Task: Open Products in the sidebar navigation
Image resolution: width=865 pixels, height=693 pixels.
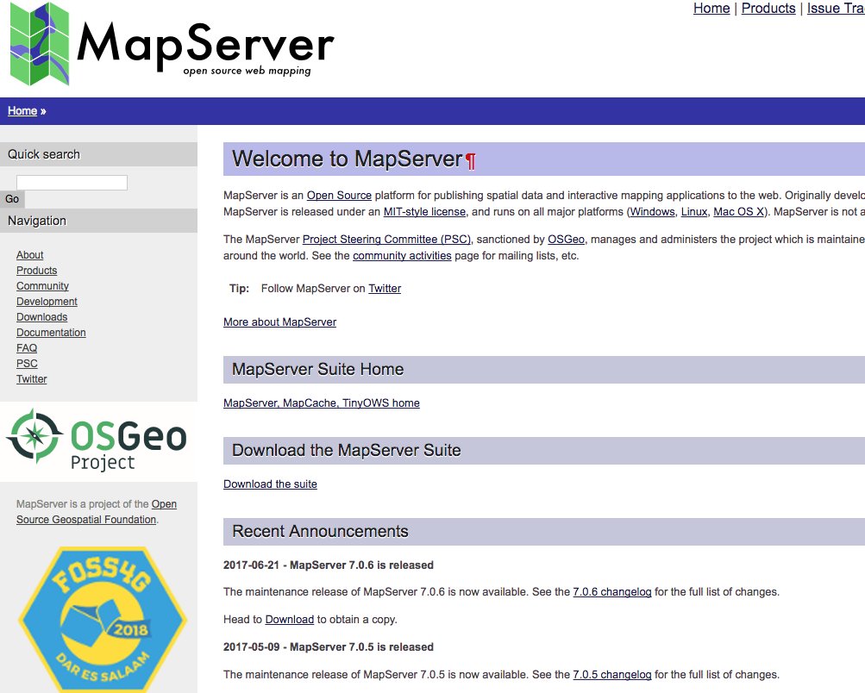Action: click(x=36, y=270)
